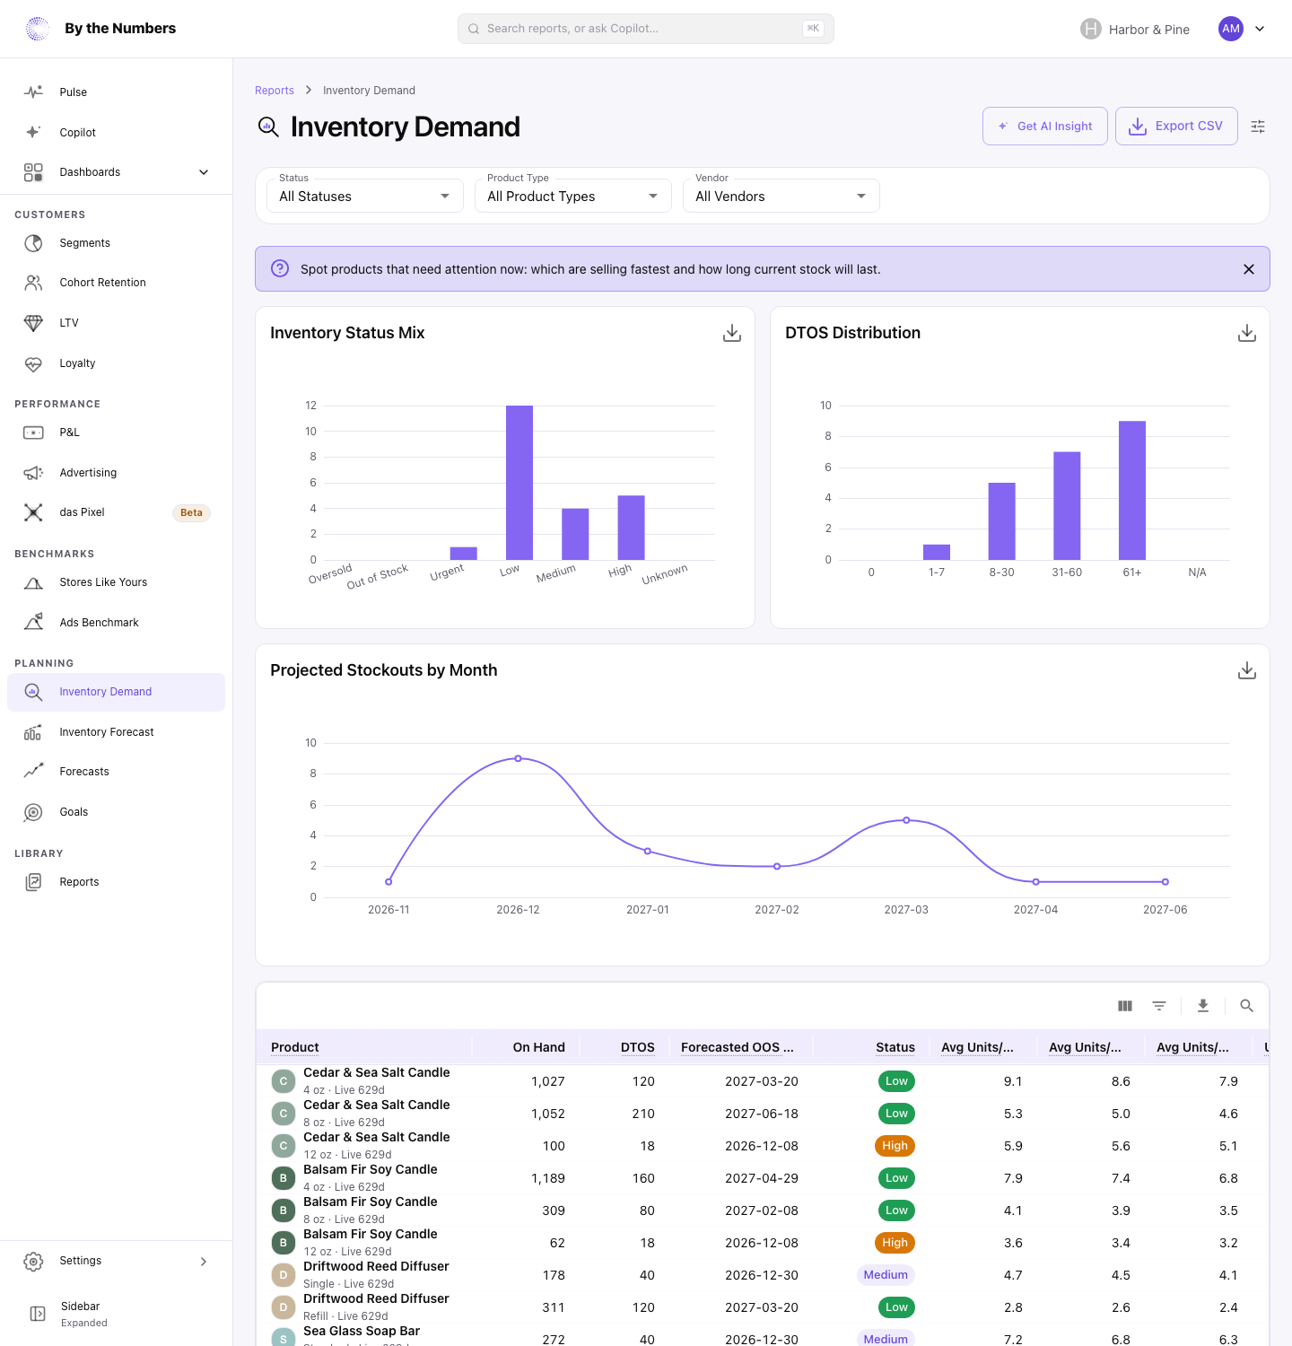Image resolution: width=1292 pixels, height=1346 pixels.
Task: Download the Inventory Status Mix chart
Action: tap(732, 333)
